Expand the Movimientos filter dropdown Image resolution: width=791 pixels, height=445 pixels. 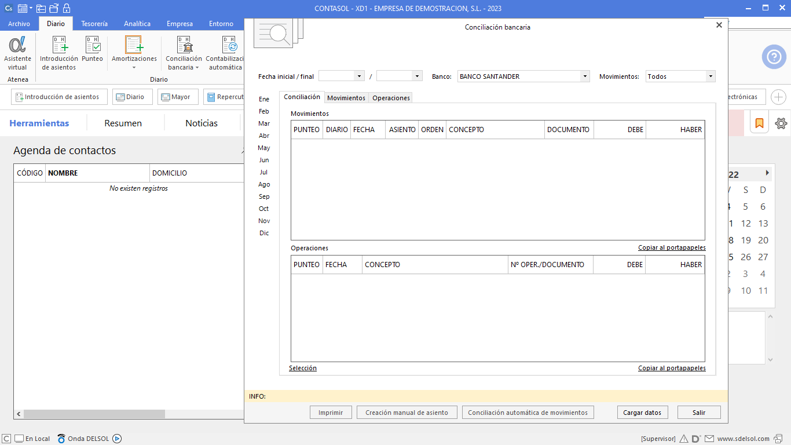[710, 76]
